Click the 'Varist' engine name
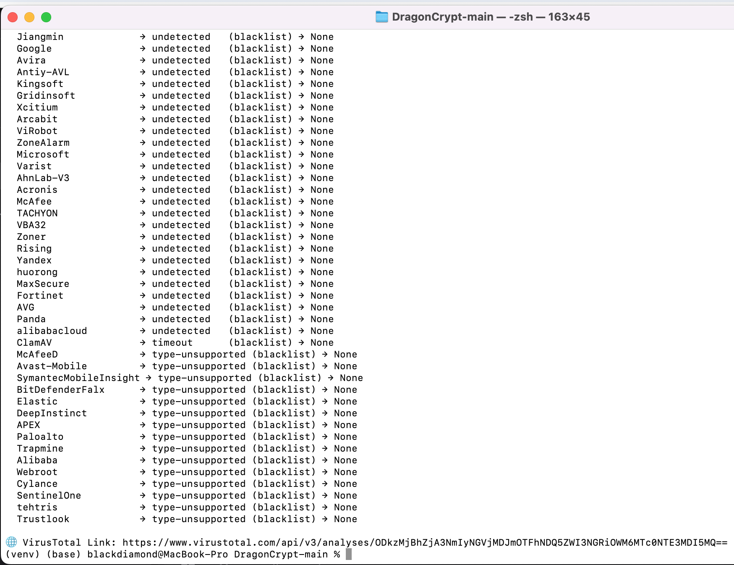 pos(34,166)
